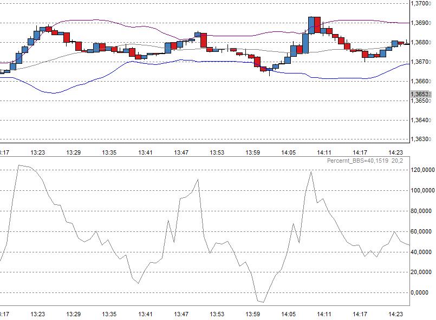The width and height of the screenshot is (436, 320).
Task: Click the 1,3700 price axis label
Action: (421, 3)
